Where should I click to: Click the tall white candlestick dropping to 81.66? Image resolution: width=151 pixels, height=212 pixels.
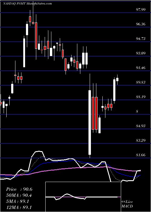tap(90, 122)
